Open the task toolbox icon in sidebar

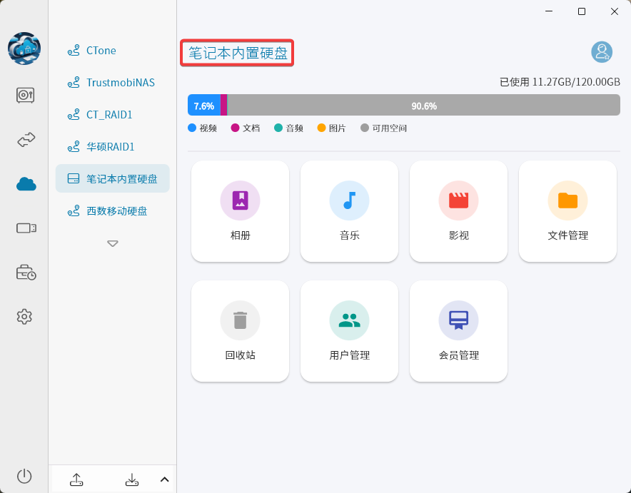tap(25, 272)
